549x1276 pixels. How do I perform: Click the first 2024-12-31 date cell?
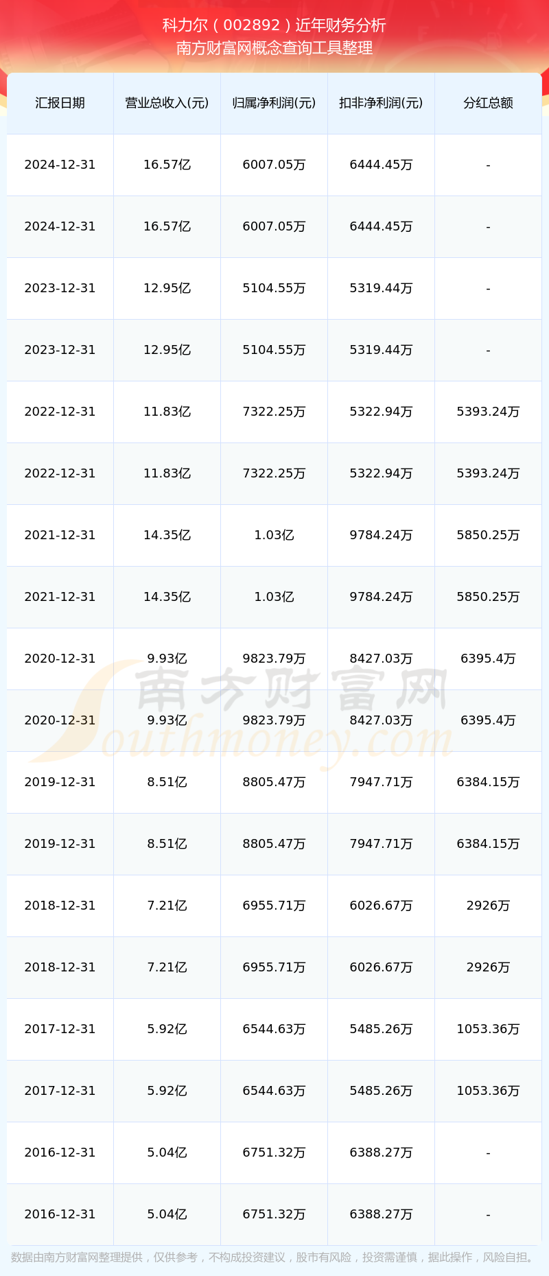point(60,165)
